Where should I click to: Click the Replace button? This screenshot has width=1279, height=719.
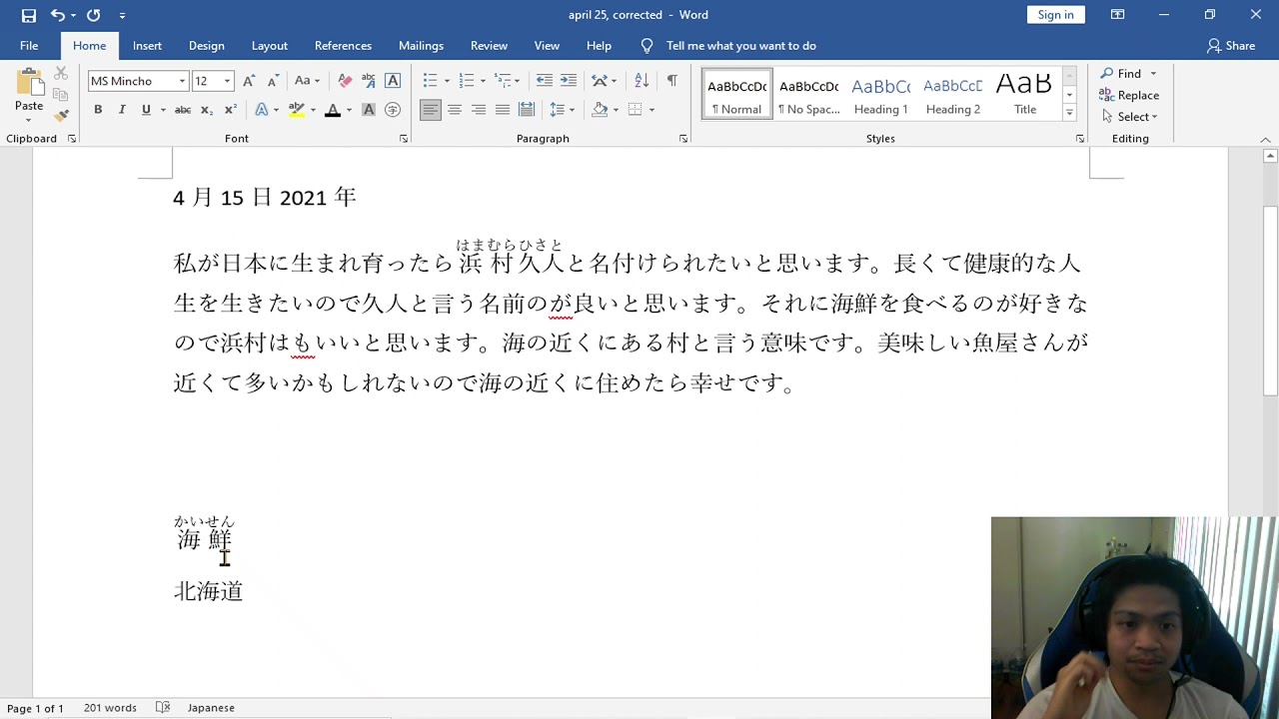click(x=1130, y=95)
